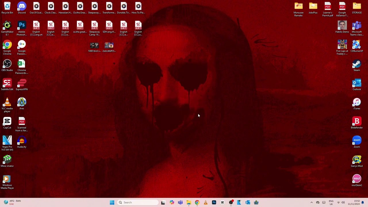368x207 pixels.
Task: Select the Donalds.Tir video file
Action: click(x=124, y=8)
